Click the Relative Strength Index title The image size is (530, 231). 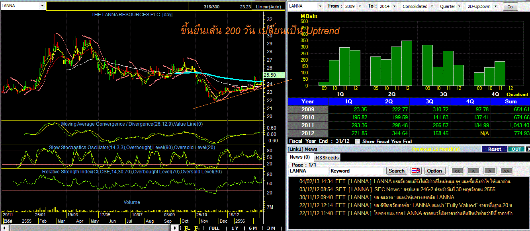(132, 172)
